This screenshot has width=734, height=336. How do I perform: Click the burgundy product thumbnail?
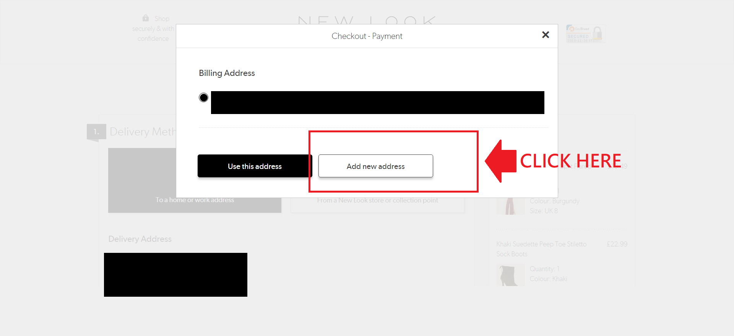[x=510, y=206]
